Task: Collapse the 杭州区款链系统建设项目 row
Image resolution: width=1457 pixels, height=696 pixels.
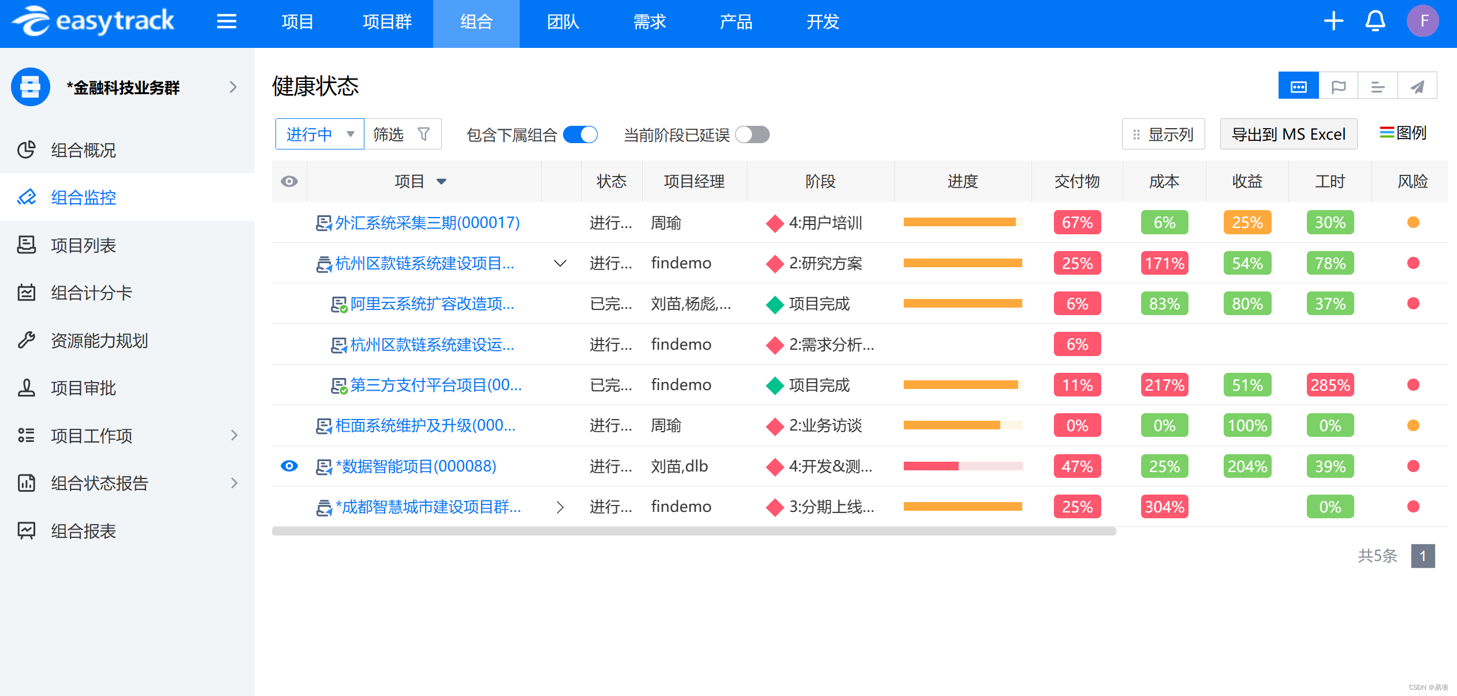Action: tap(560, 263)
